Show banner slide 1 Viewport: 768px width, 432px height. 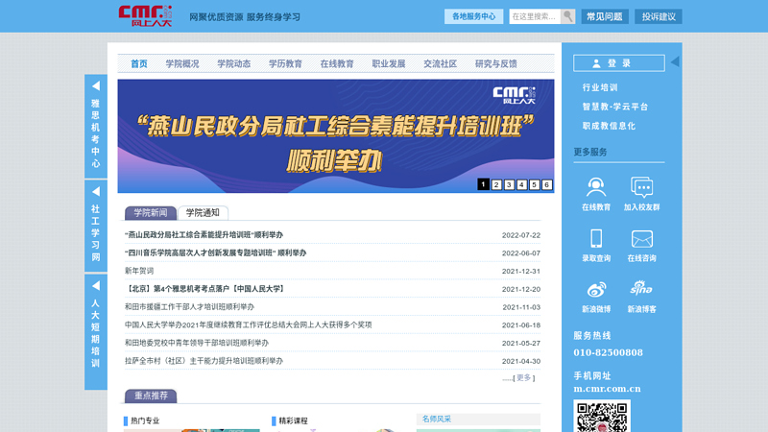click(x=484, y=184)
